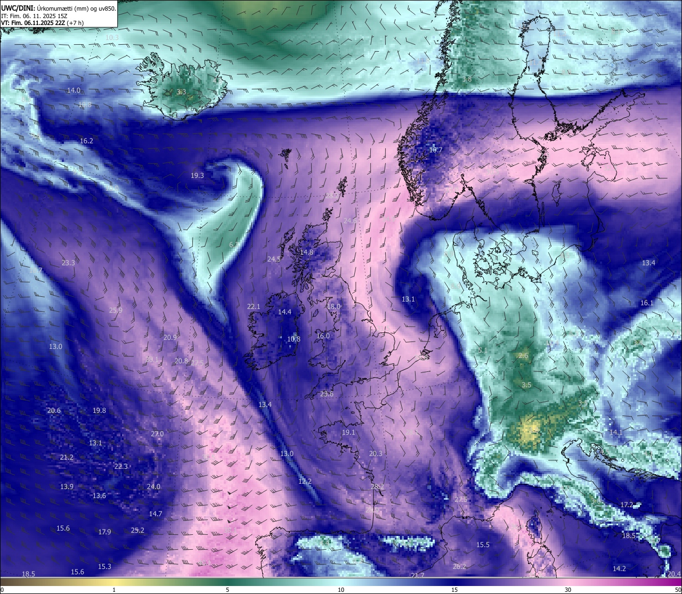
Task: Click the 13.9 value on the map
Action: pos(67,486)
